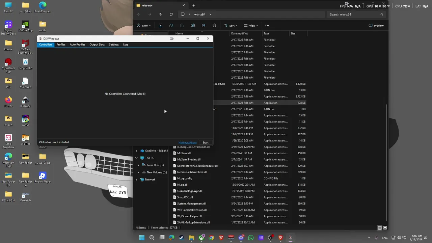This screenshot has height=243, width=432.
Task: Open the New dropdown in Explorer
Action: 144,26
